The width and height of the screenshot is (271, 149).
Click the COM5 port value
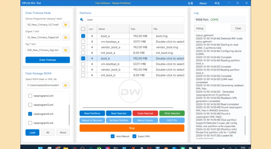[214, 20]
